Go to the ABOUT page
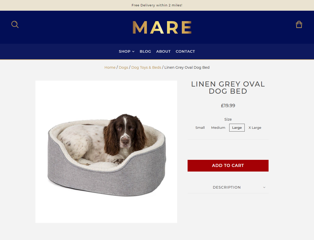Viewport: 314px width, 240px height. (x=163, y=51)
